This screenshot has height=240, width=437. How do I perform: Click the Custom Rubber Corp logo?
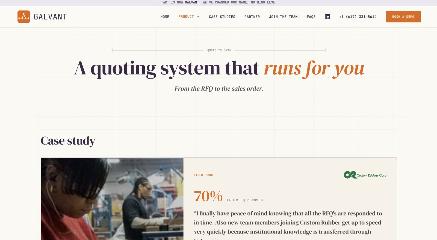365,175
